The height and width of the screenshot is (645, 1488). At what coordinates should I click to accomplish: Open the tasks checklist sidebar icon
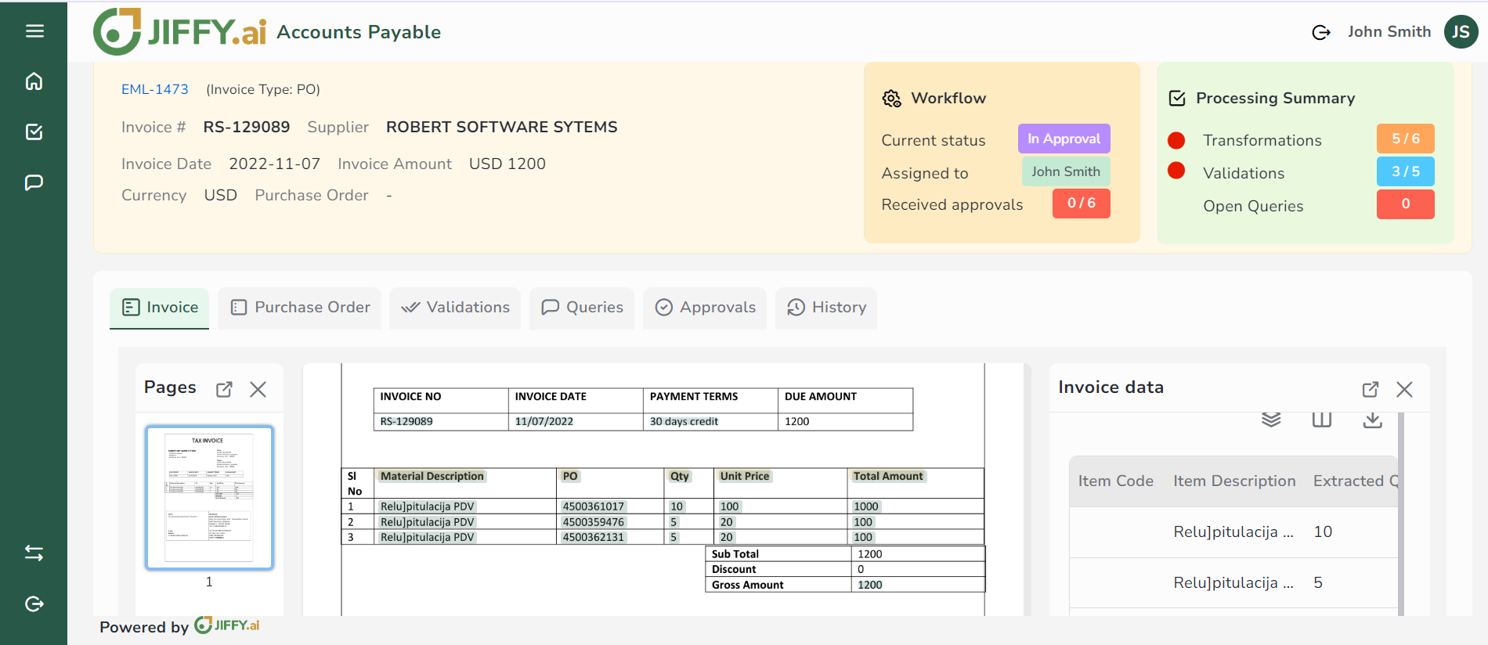tap(34, 132)
